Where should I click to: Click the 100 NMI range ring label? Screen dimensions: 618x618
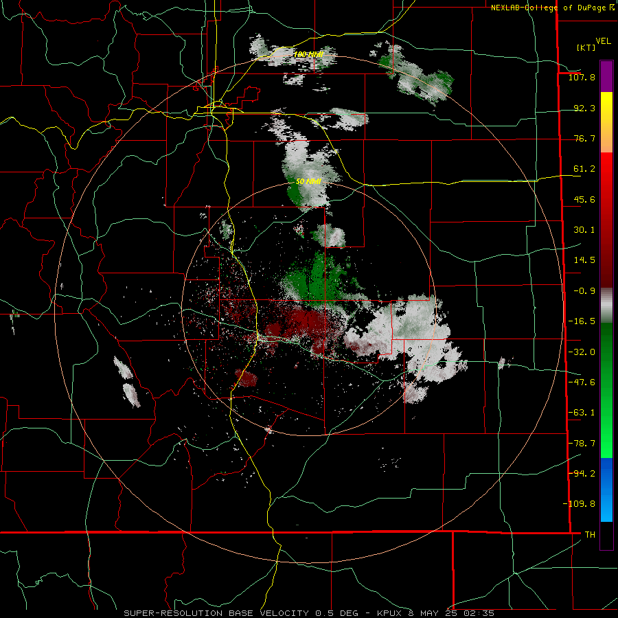coord(308,54)
